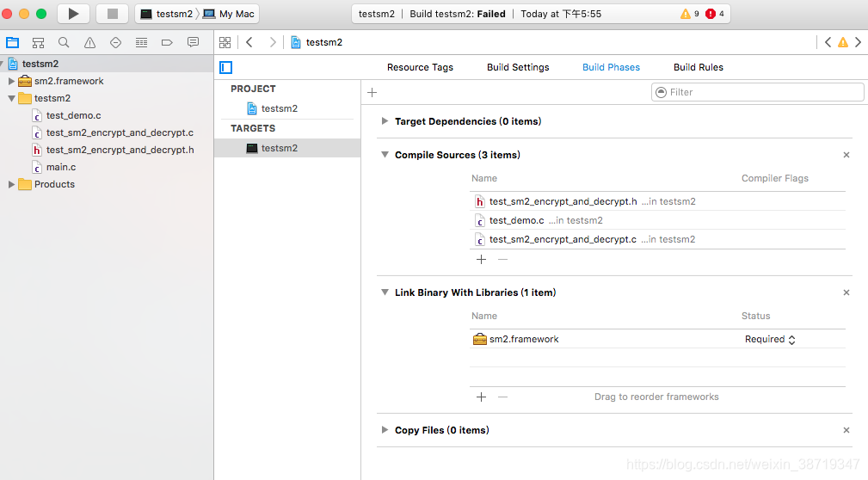Open the Debug navigator
The width and height of the screenshot is (868, 480).
point(141,43)
